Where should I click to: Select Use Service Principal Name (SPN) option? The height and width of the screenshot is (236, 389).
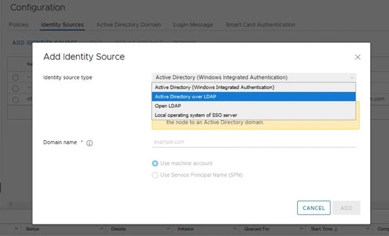tap(155, 175)
